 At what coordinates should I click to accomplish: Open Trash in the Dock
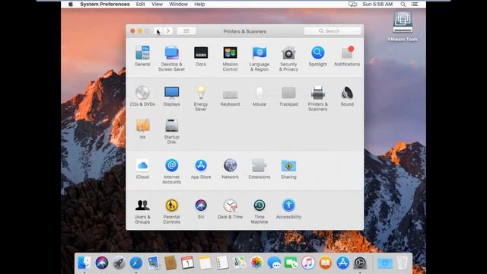(x=403, y=263)
